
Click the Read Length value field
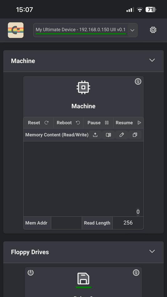pos(128,223)
